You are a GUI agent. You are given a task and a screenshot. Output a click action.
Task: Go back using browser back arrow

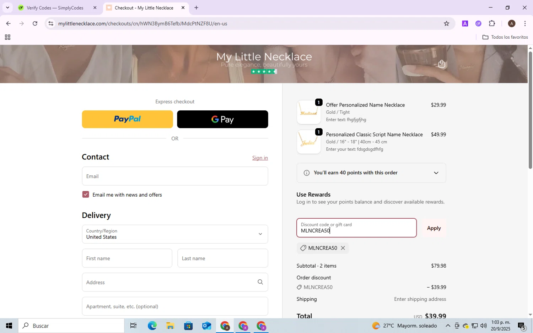click(x=8, y=23)
